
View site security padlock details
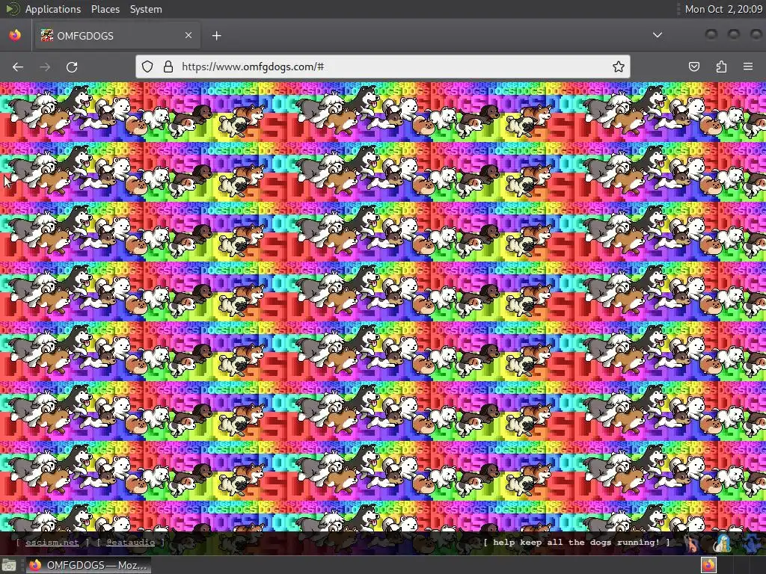tap(168, 67)
